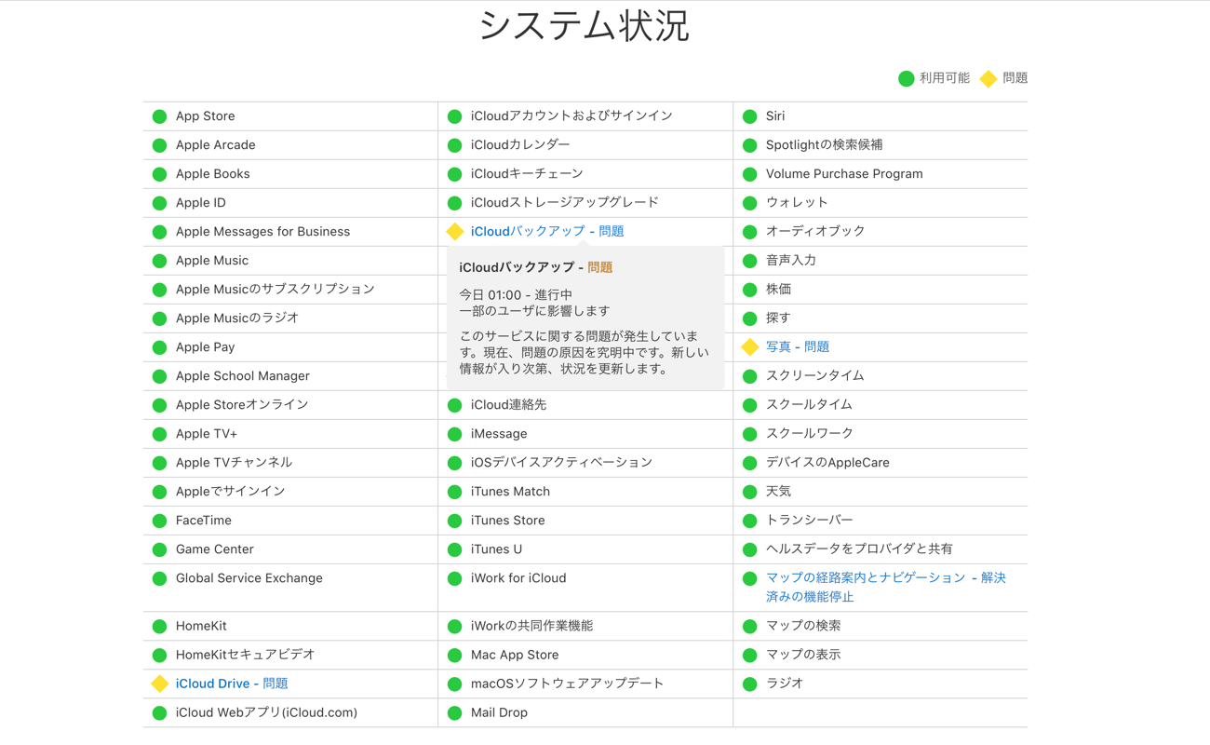Image resolution: width=1210 pixels, height=745 pixels.
Task: Click the Apple TVチャンネル entry
Action: 234,463
